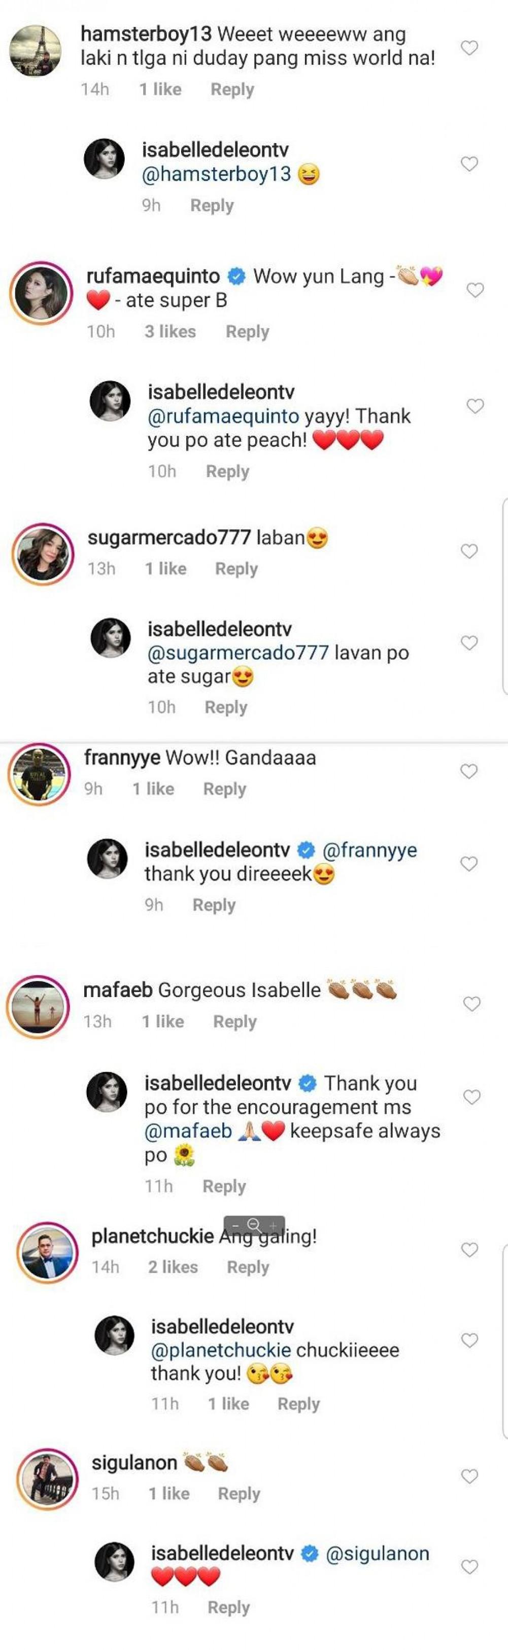Viewport: 508px width, 1650px height.
Task: Reply to sugarmercado777's comment
Action: pos(236,569)
